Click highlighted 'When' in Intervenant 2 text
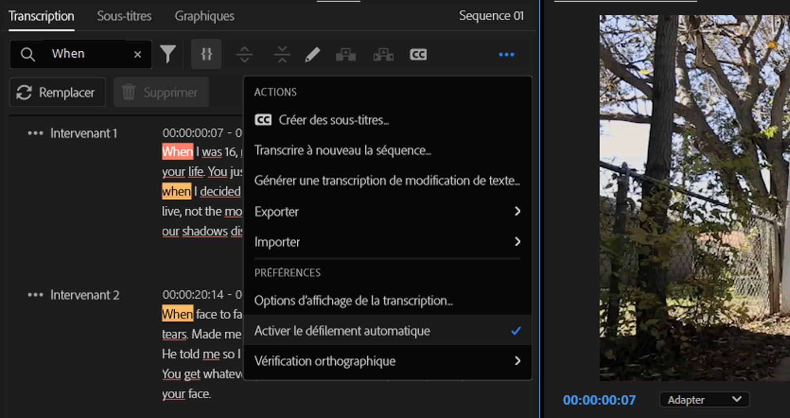 177,314
